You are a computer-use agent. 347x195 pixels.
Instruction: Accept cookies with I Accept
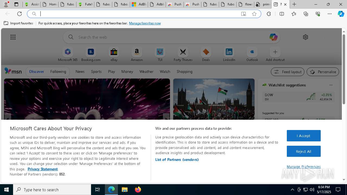tap(304, 136)
